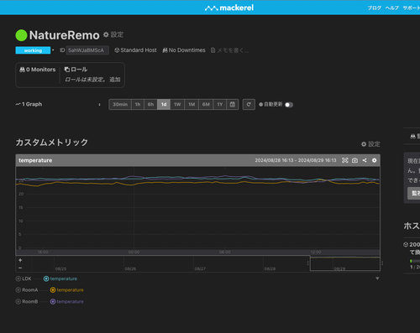Toggle the 自動更新 auto-refresh switch
Viewport: 420px width, 333px height.
[289, 105]
